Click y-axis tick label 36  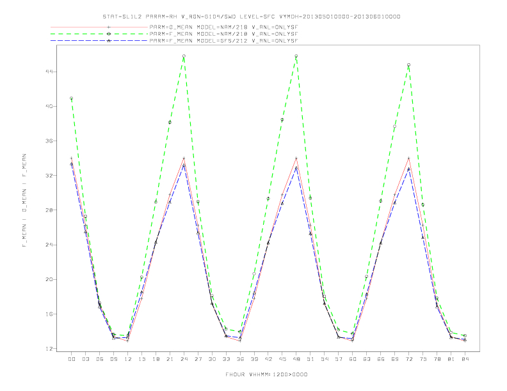[x=49, y=141]
